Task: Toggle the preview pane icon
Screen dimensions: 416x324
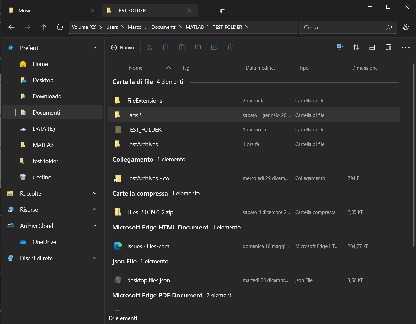Action: tap(388, 47)
